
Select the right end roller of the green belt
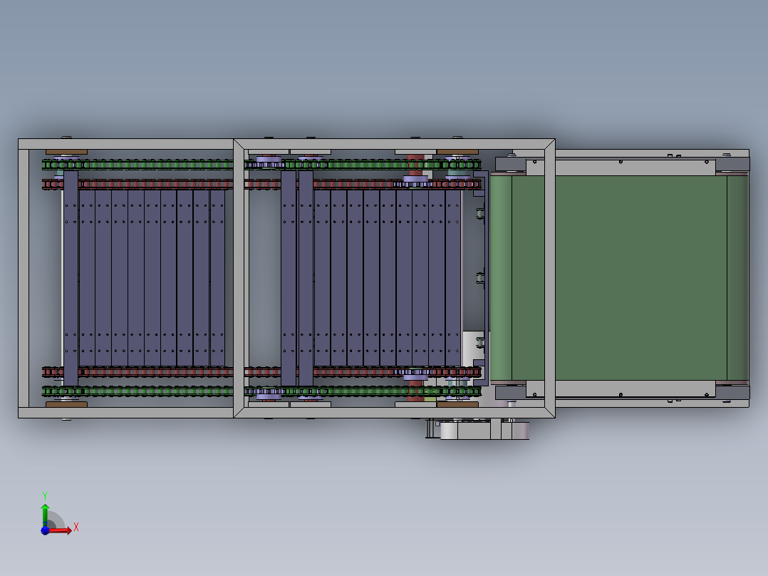pyautogui.click(x=737, y=278)
